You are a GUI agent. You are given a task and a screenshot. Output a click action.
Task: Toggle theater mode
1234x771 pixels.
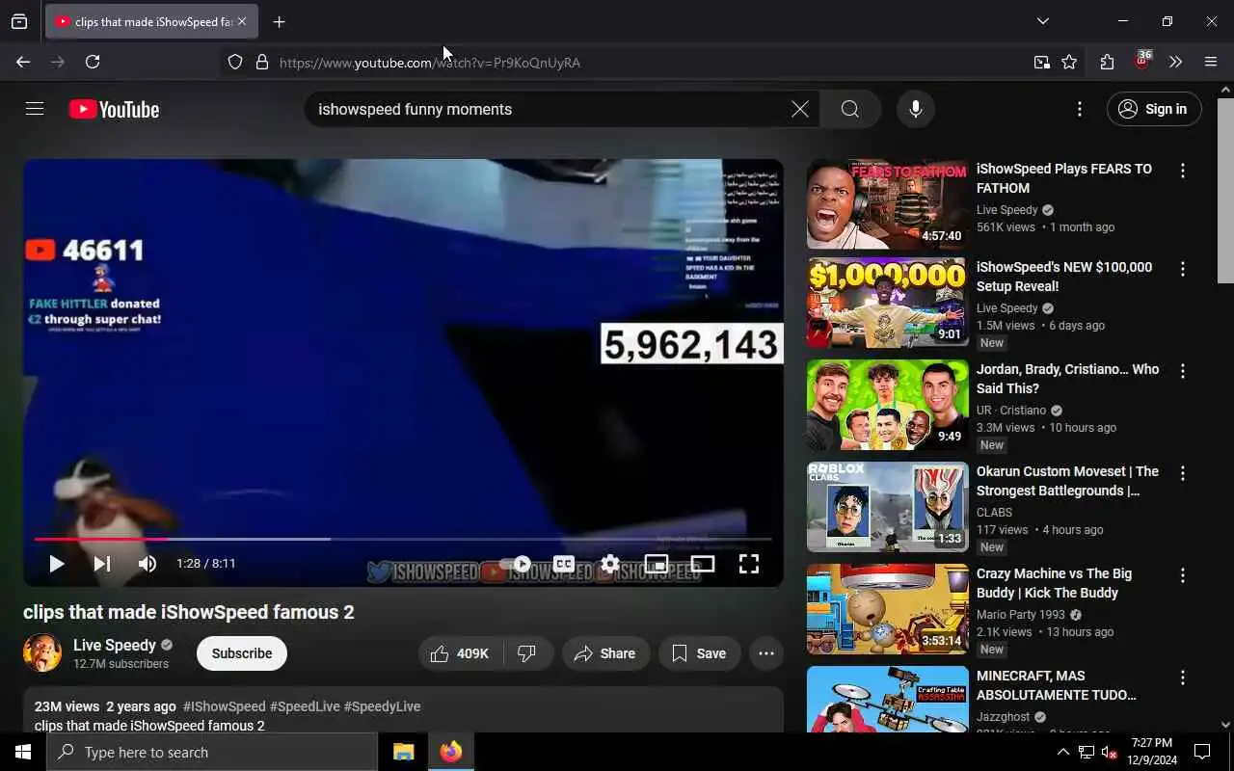pyautogui.click(x=703, y=564)
